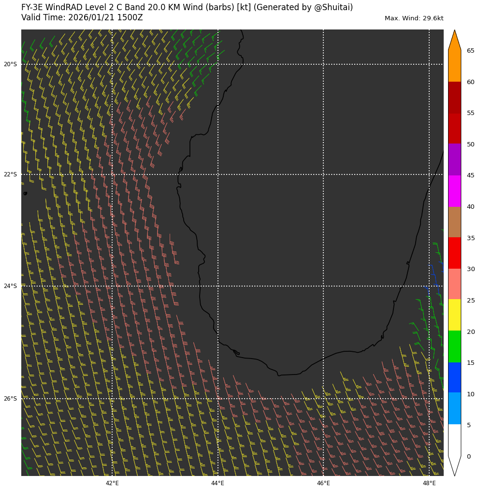Click the orange upper arrow tip of colorbar

pyautogui.click(x=454, y=40)
